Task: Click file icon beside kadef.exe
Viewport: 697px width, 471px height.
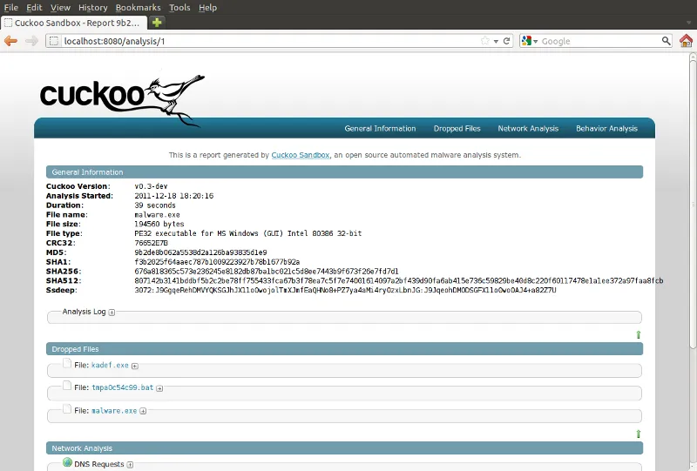Action: click(67, 363)
